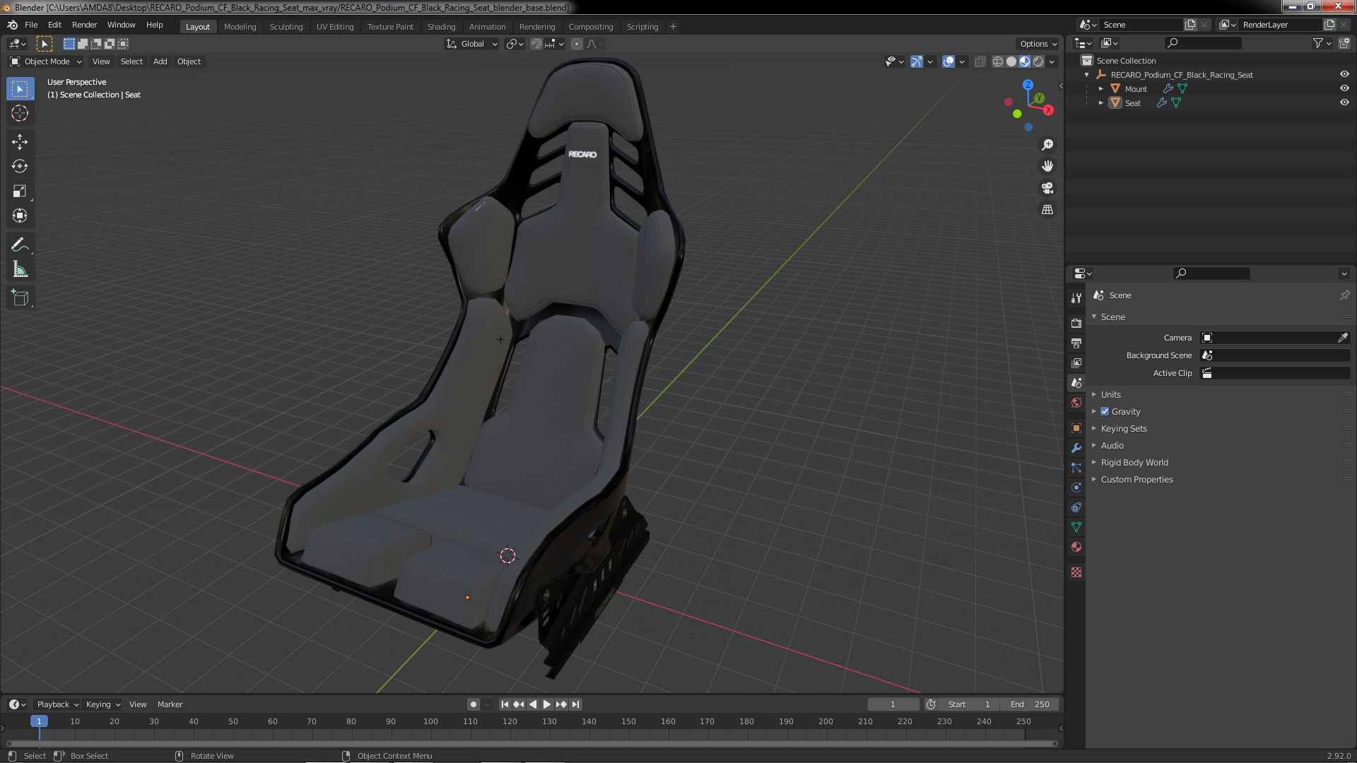Image resolution: width=1357 pixels, height=763 pixels.
Task: Toggle the Gravity checkbox
Action: (1105, 411)
